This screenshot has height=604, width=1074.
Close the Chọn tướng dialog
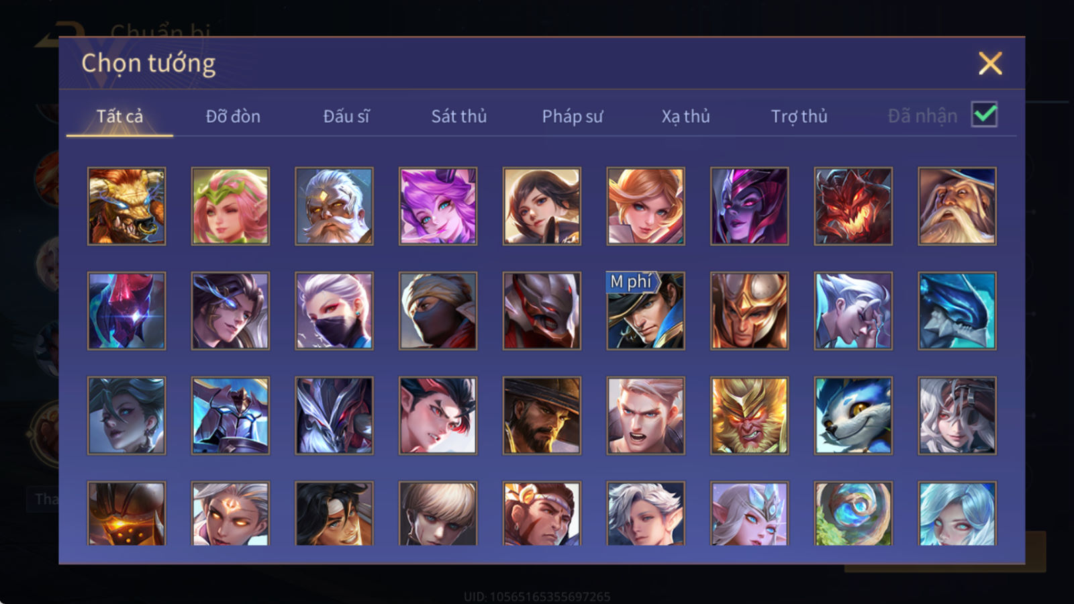pos(990,64)
